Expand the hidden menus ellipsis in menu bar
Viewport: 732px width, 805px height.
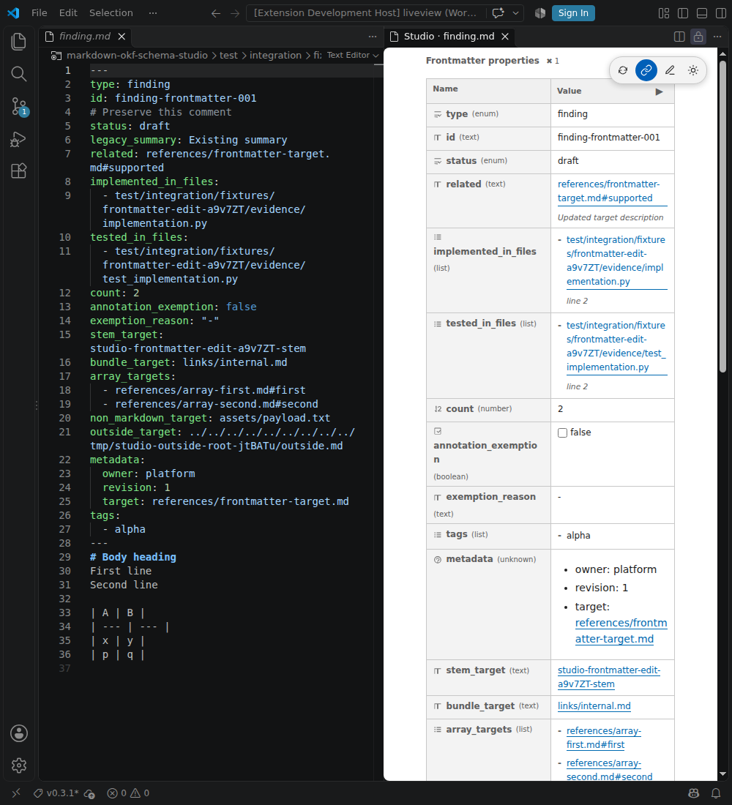pos(152,13)
